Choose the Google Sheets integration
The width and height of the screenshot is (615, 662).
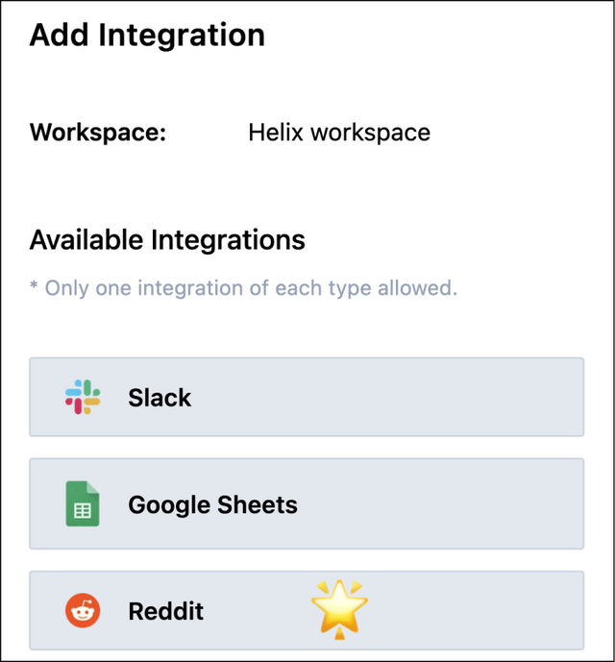pos(307,504)
